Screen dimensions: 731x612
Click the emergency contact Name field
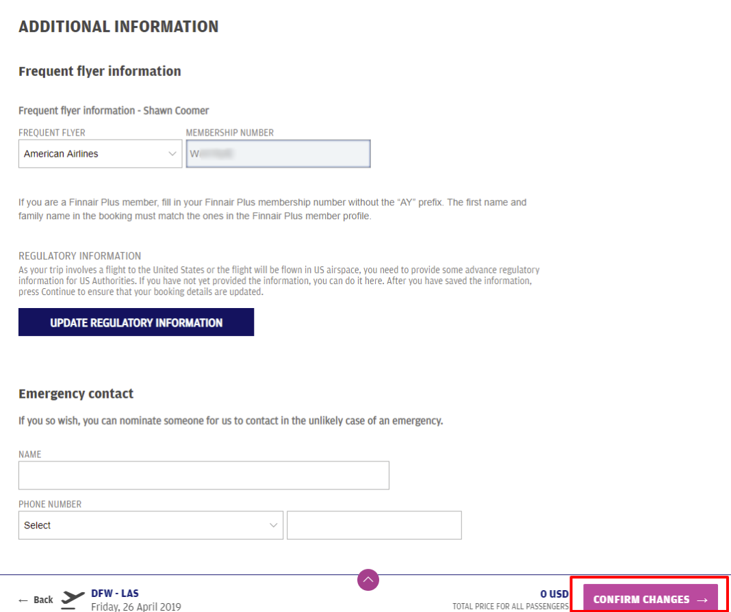tap(203, 475)
